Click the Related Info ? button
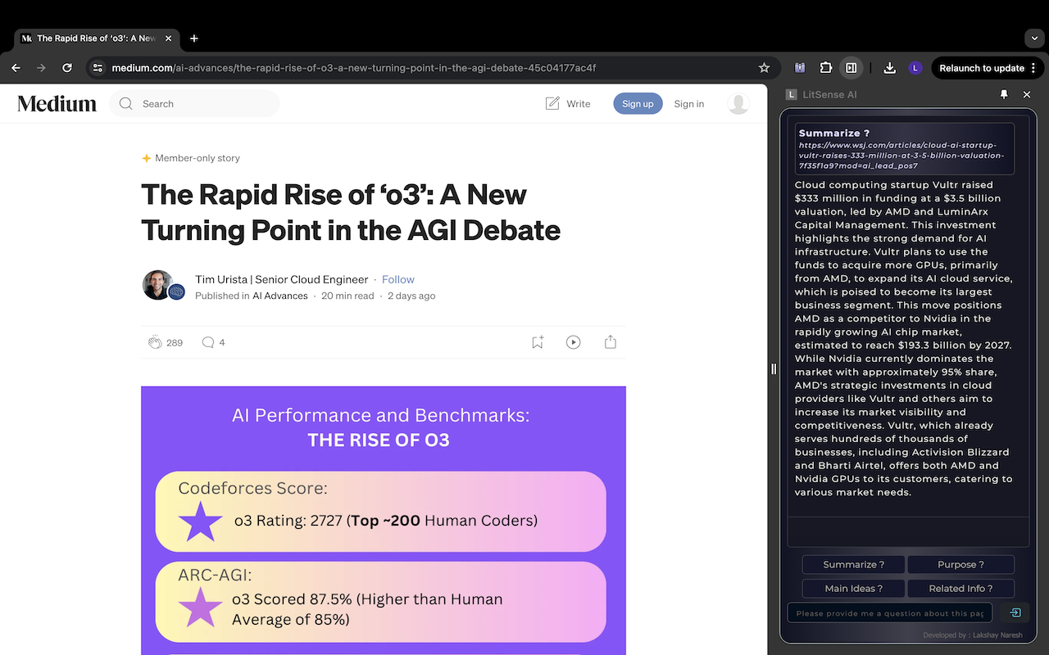Screen dimensions: 1049x655 (960, 588)
